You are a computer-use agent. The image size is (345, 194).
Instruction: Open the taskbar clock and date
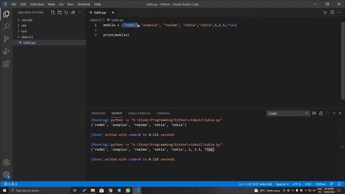pos(329,190)
